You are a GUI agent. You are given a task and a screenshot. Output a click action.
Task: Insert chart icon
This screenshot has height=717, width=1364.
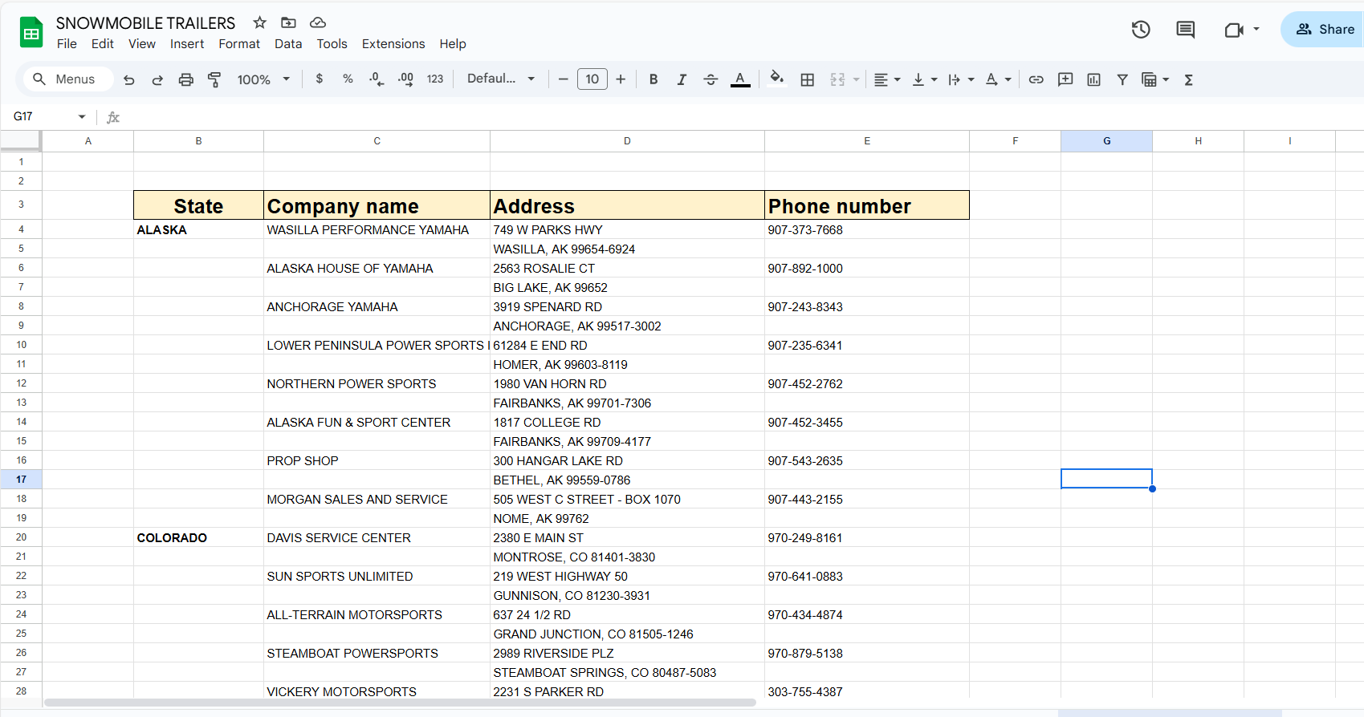click(x=1093, y=79)
